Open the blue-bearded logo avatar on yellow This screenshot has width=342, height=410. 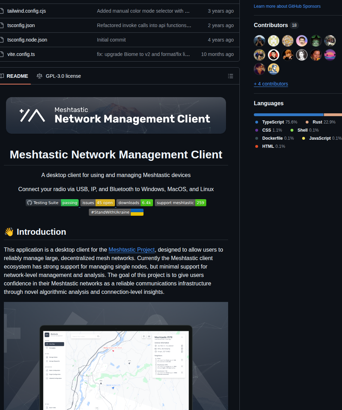click(273, 69)
